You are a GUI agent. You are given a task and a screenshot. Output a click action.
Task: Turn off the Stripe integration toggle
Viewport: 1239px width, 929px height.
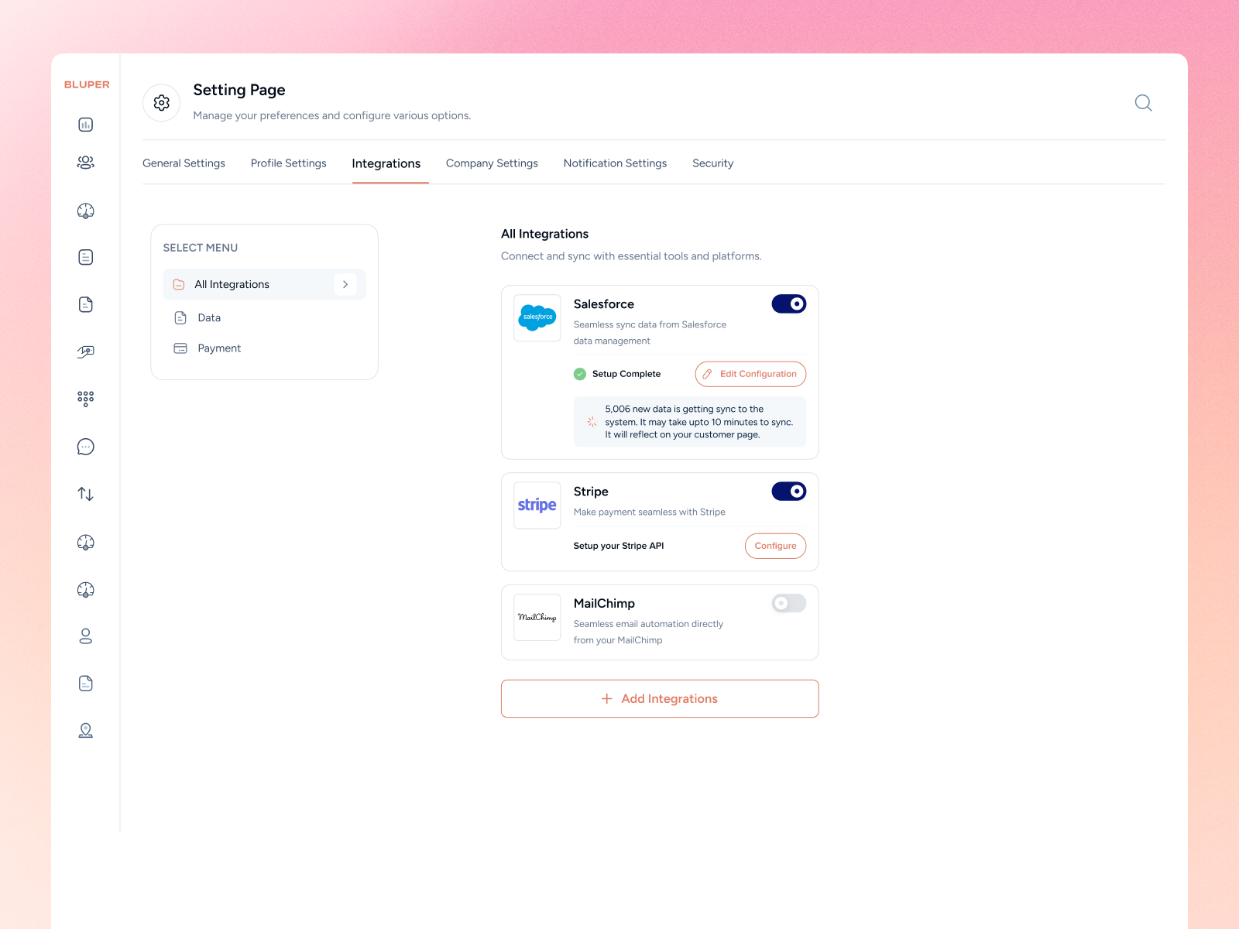pyautogui.click(x=788, y=491)
